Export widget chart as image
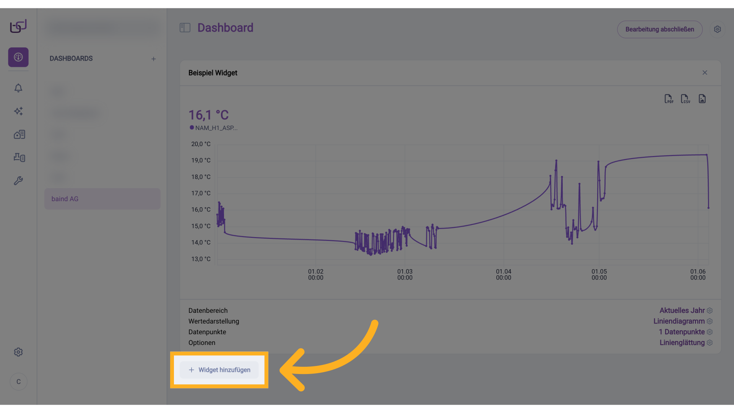 coord(702,99)
